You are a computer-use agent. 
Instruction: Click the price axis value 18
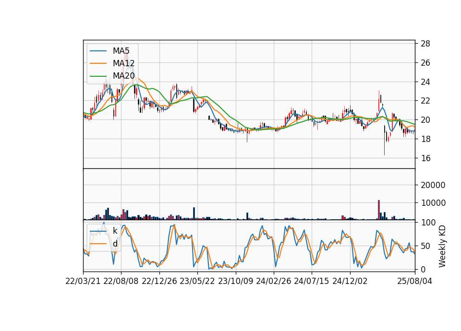[425, 139]
